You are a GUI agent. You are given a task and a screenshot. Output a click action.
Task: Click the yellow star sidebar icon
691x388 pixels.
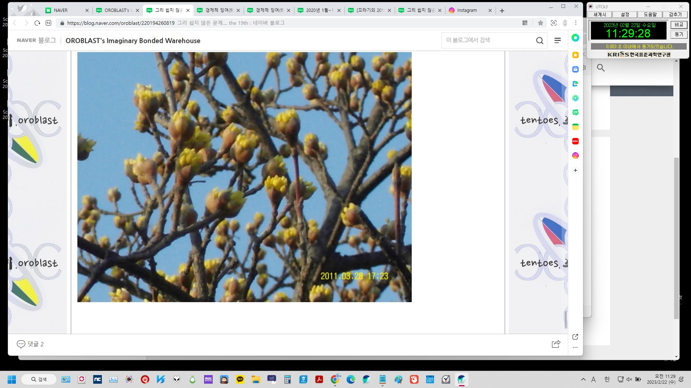[x=575, y=55]
